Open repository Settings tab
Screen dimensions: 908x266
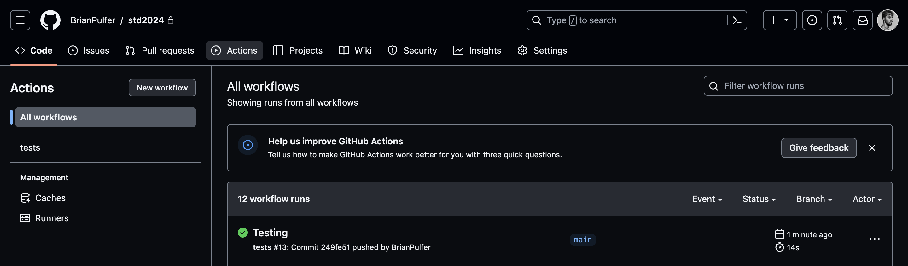[x=542, y=50]
